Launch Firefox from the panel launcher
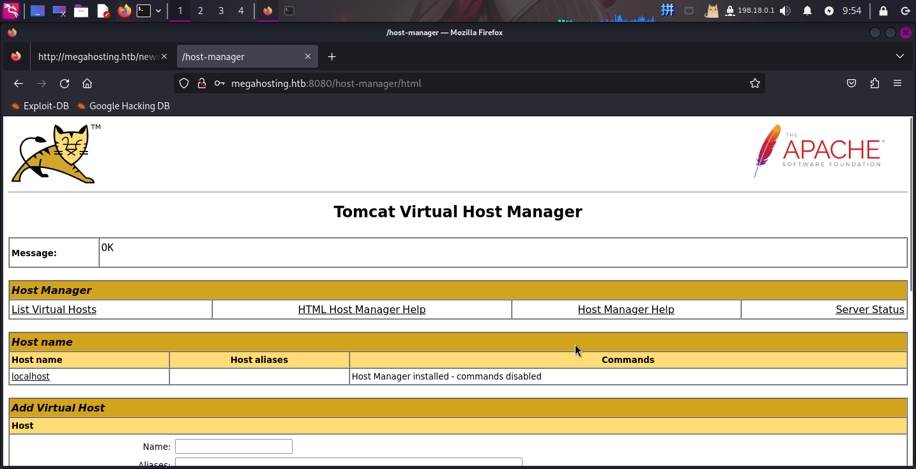The width and height of the screenshot is (916, 469). [125, 11]
